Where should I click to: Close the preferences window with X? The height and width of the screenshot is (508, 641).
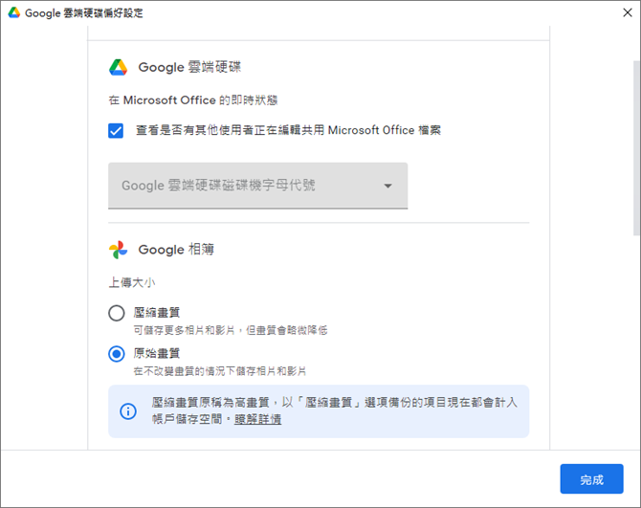628,12
